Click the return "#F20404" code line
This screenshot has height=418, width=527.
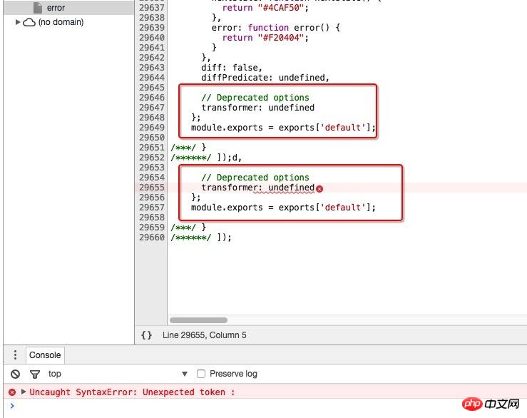(x=265, y=38)
